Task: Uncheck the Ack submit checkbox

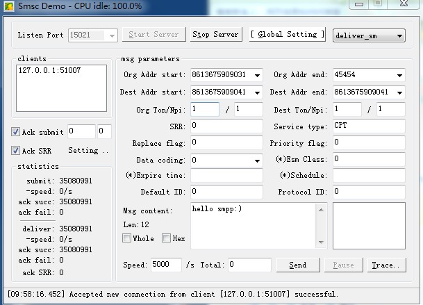Action: pyautogui.click(x=15, y=132)
